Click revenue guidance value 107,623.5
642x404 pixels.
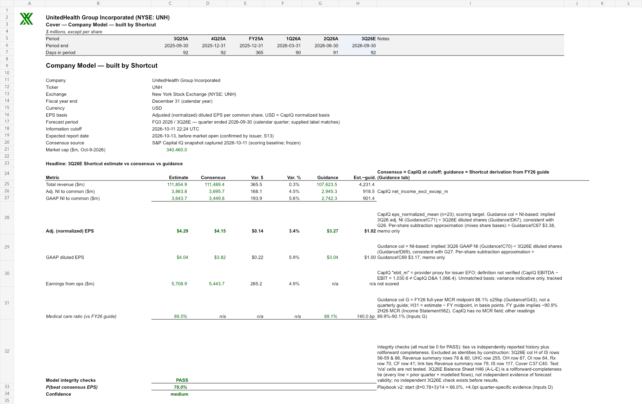[x=327, y=185]
